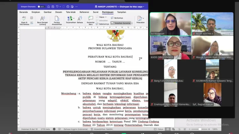
Task: Go to Sebelumnya comment
Action: (x=102, y=24)
